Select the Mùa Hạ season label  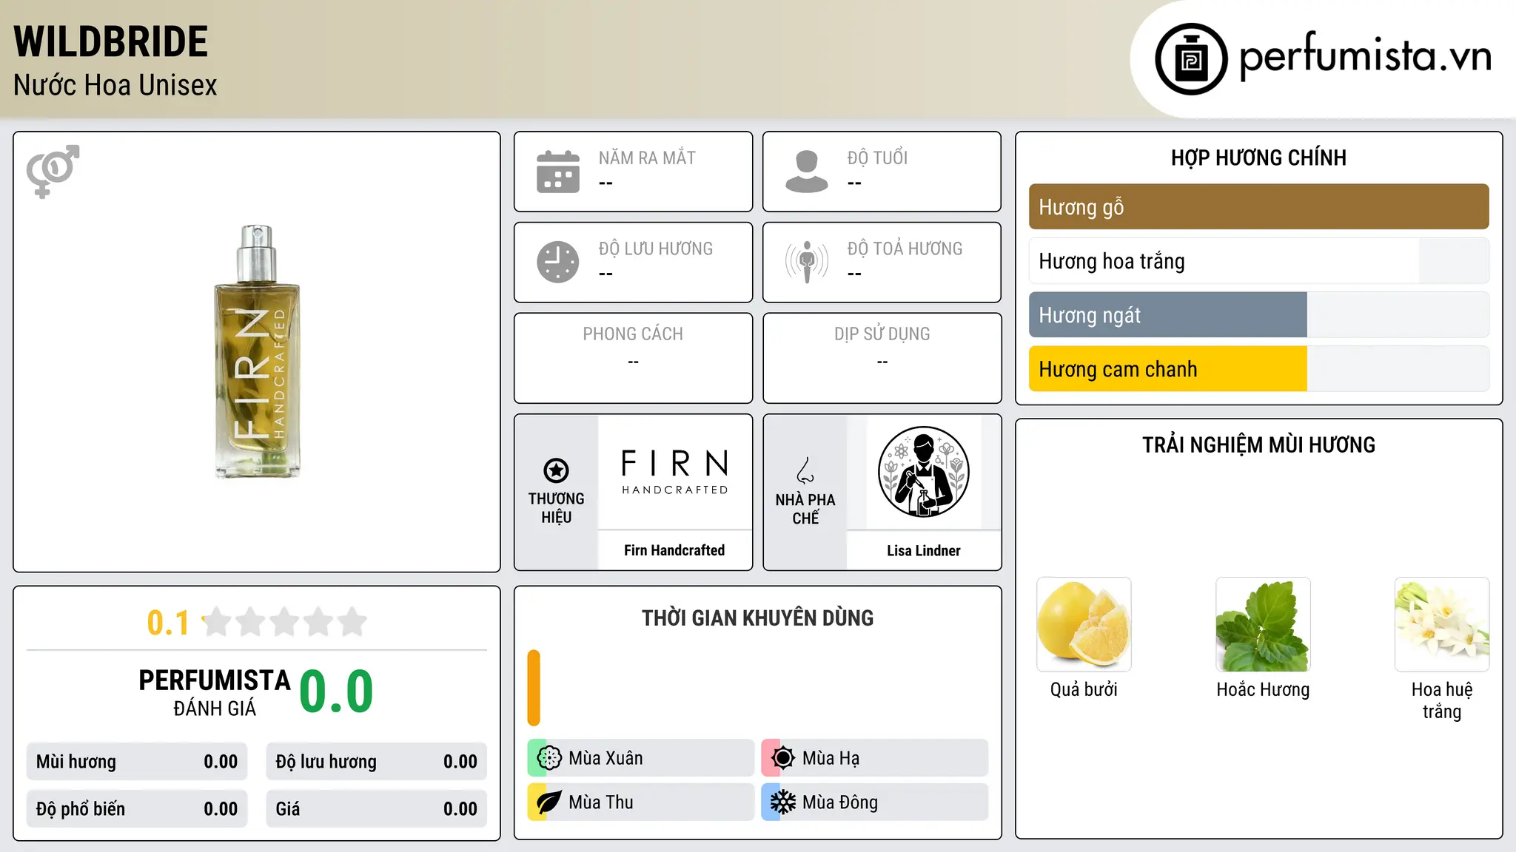pyautogui.click(x=831, y=758)
